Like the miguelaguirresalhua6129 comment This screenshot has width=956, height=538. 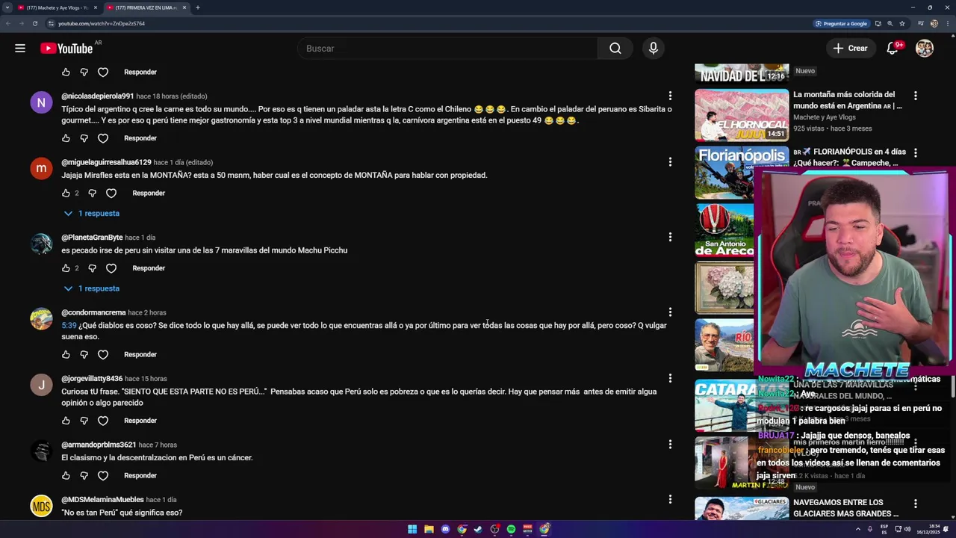point(66,194)
